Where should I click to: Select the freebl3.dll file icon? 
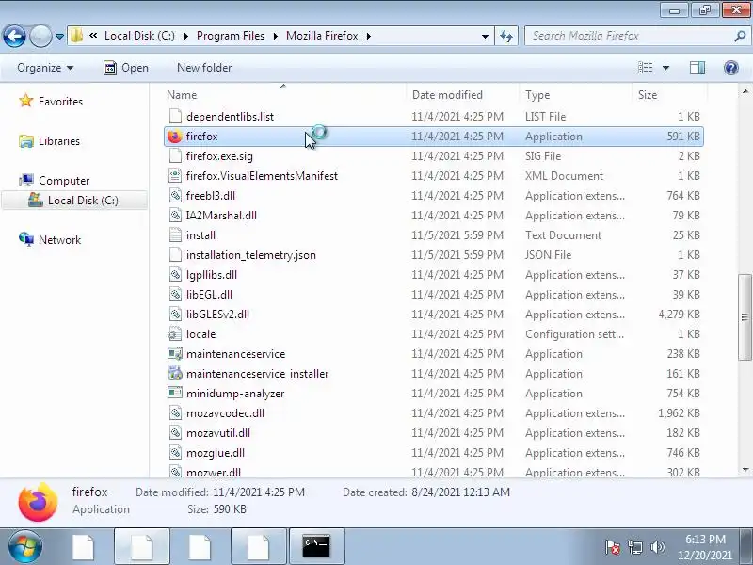(x=175, y=196)
